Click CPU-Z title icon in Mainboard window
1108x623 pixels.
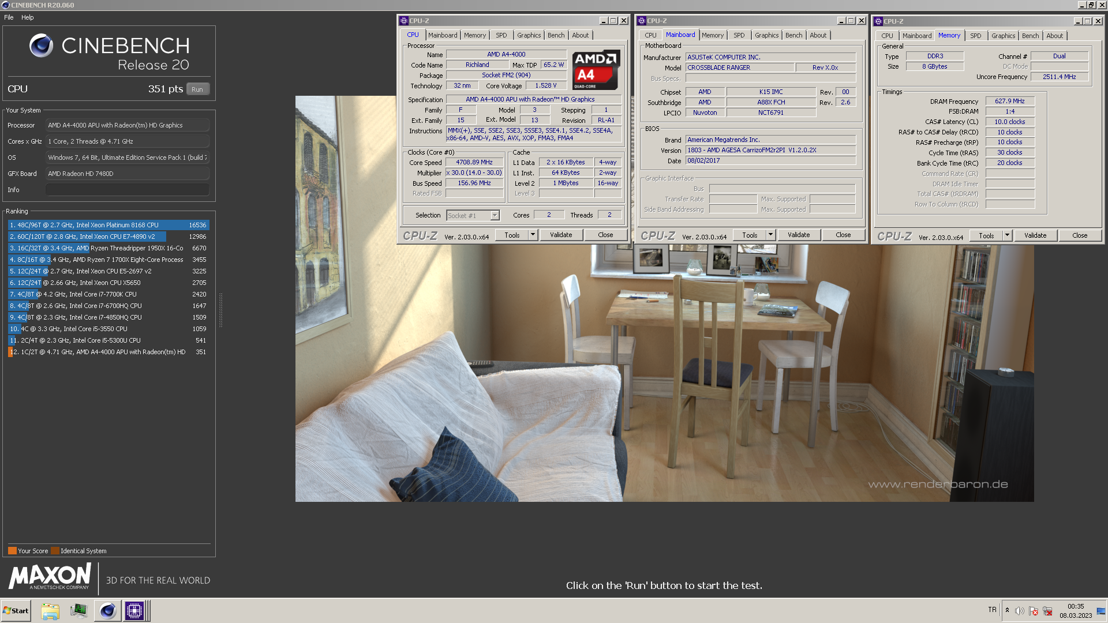[x=642, y=21]
